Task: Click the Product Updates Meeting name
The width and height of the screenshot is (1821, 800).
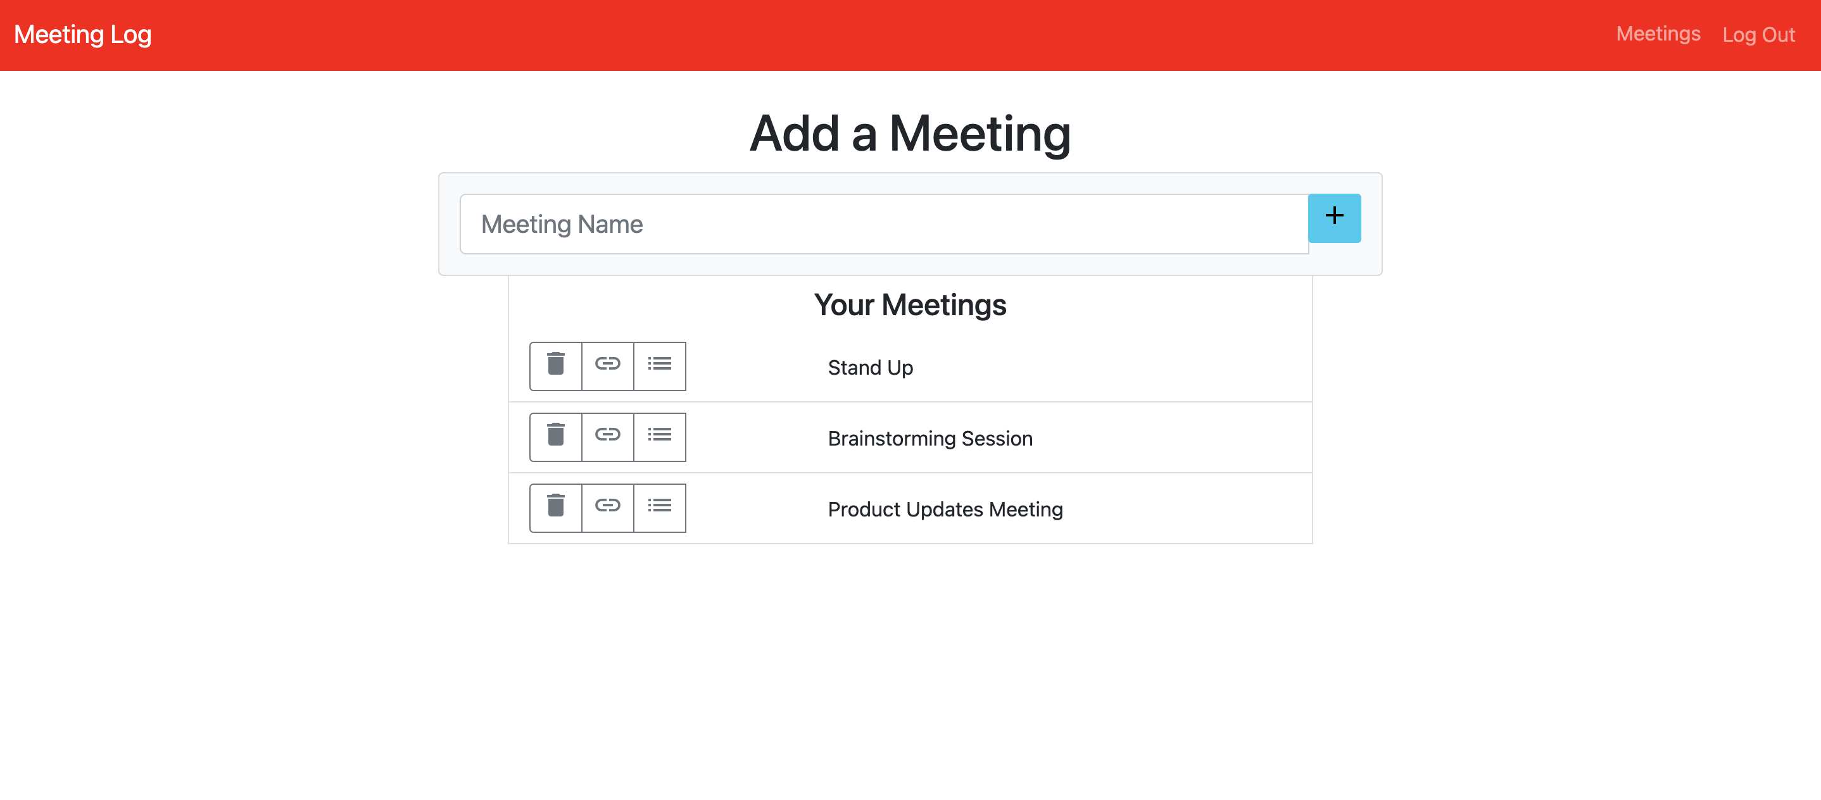Action: click(945, 509)
